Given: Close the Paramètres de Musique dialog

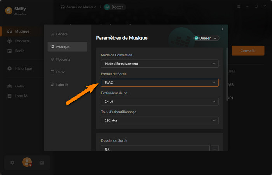Looking at the screenshot, I should 223,29.
